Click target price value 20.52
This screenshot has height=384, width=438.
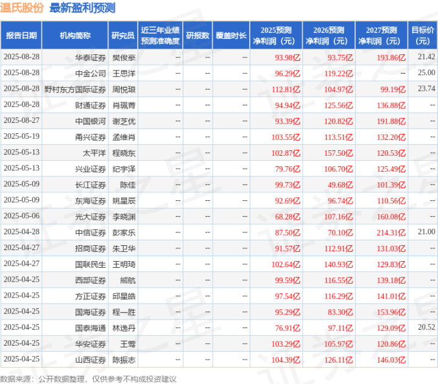(x=426, y=327)
